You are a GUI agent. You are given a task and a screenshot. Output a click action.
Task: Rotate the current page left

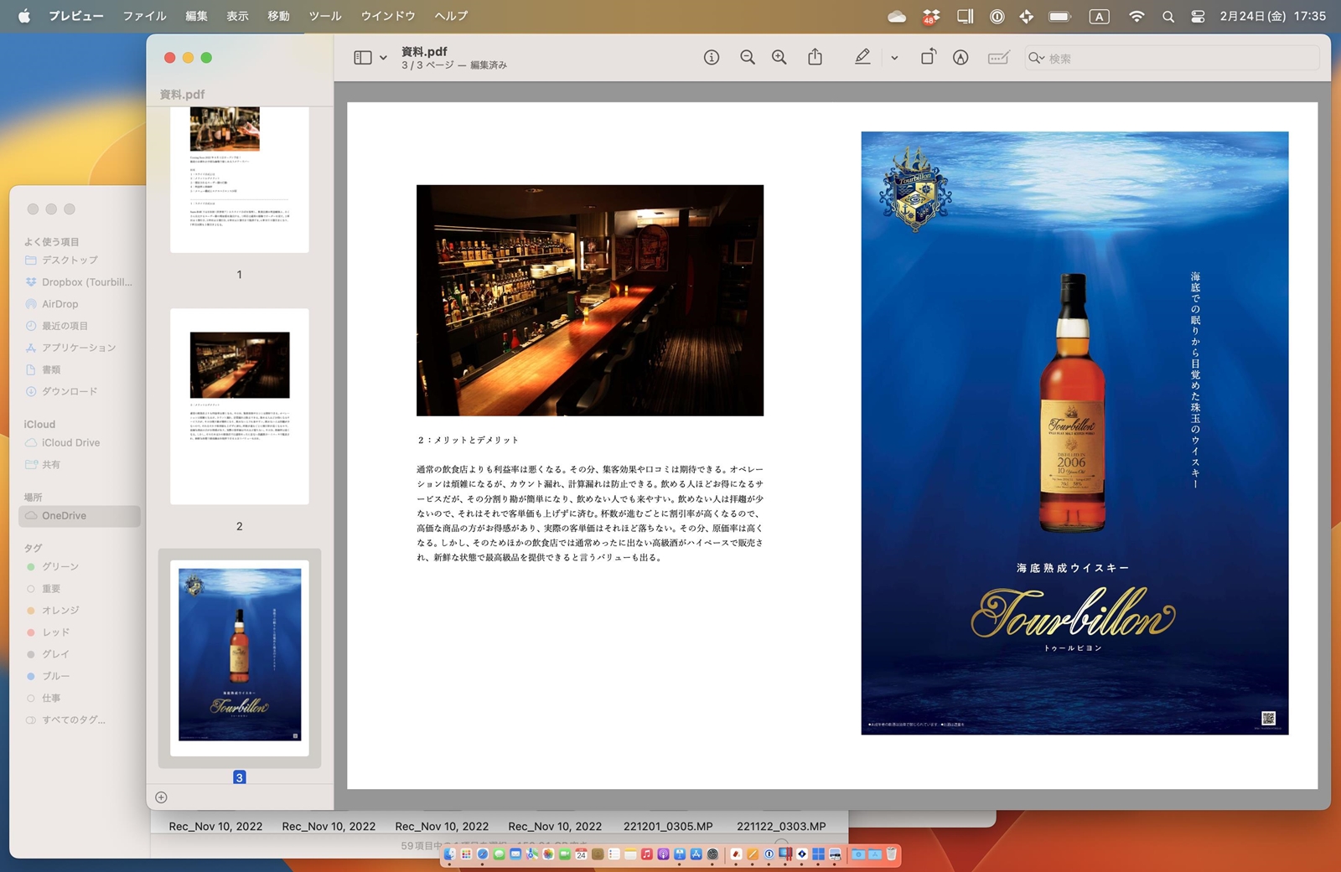[x=929, y=57]
